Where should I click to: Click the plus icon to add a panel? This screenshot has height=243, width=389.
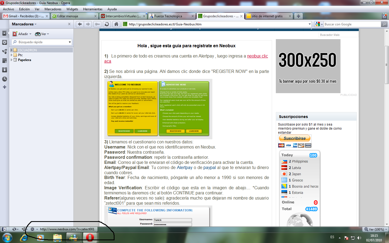pyautogui.click(x=4, y=87)
